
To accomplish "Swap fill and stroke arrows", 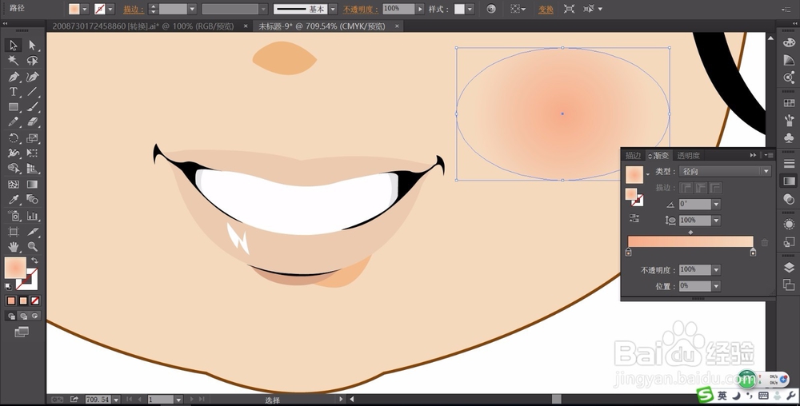I will (34, 261).
